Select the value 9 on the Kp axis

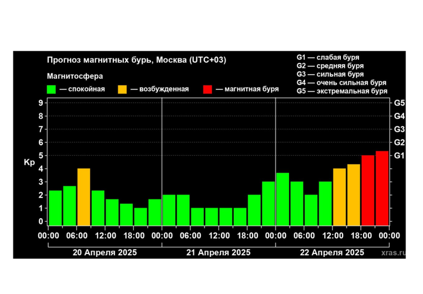(40, 103)
